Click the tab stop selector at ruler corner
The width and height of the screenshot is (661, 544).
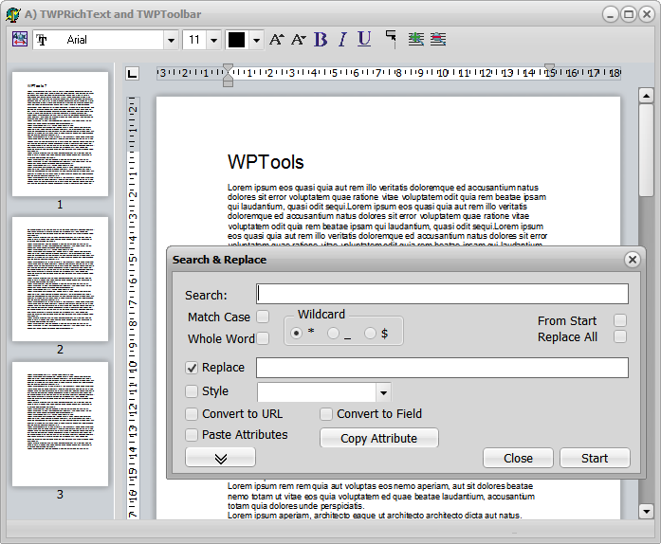[x=132, y=73]
